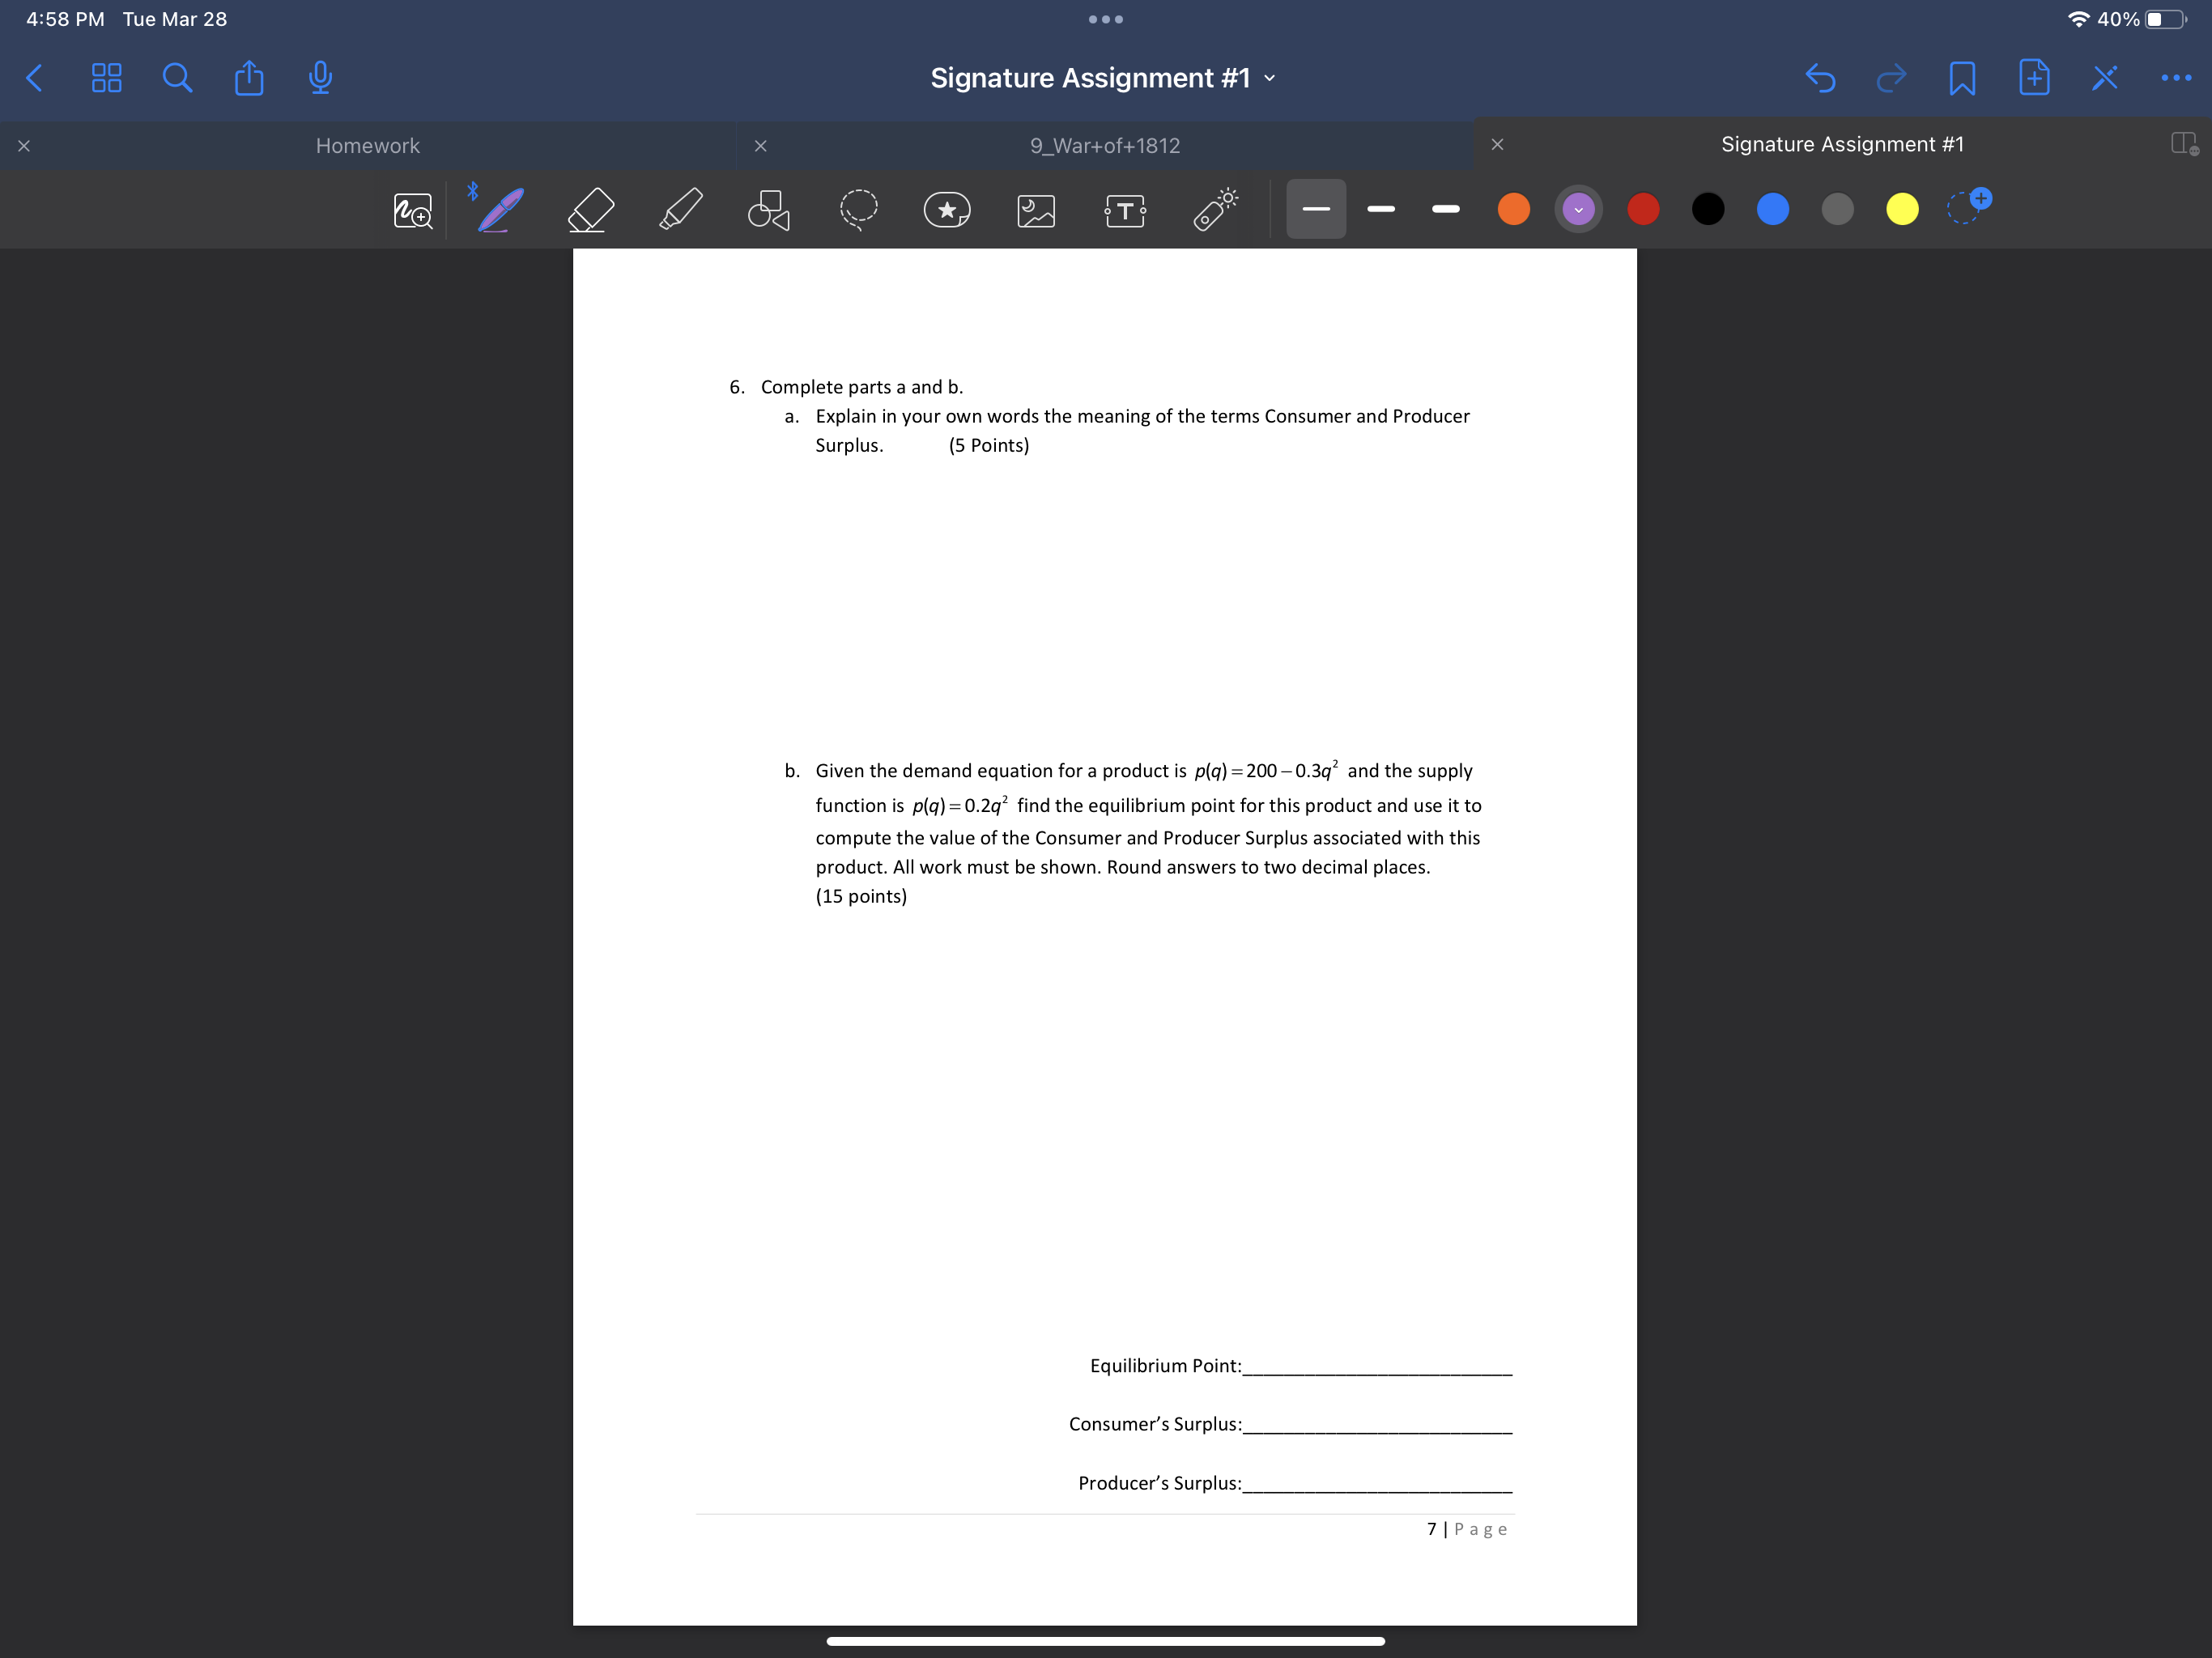Undo the last action
This screenshot has width=2212, height=1658.
click(x=1821, y=78)
